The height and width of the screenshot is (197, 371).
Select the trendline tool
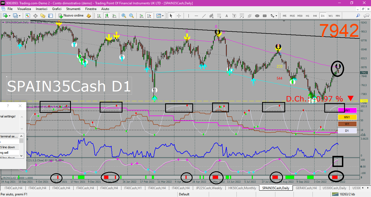click(x=204, y=16)
